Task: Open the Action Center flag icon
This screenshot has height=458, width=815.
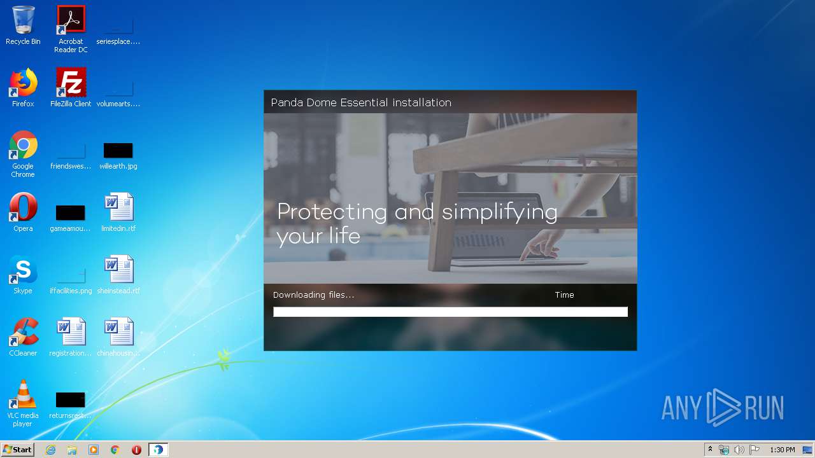Action: point(755,450)
